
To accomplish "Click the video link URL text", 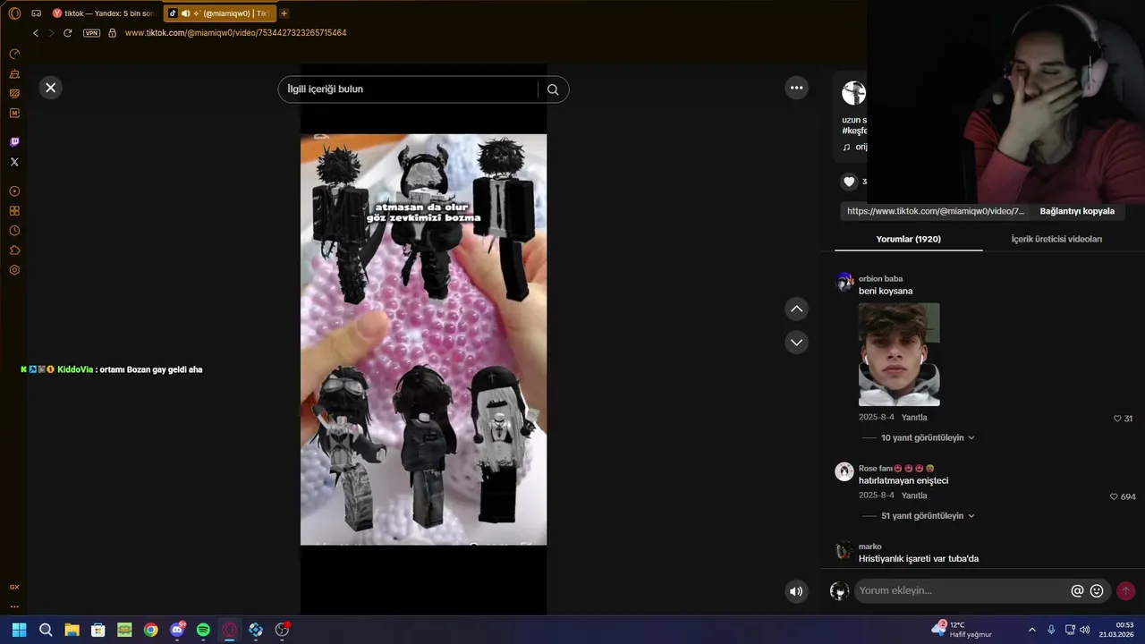I will pyautogui.click(x=936, y=211).
